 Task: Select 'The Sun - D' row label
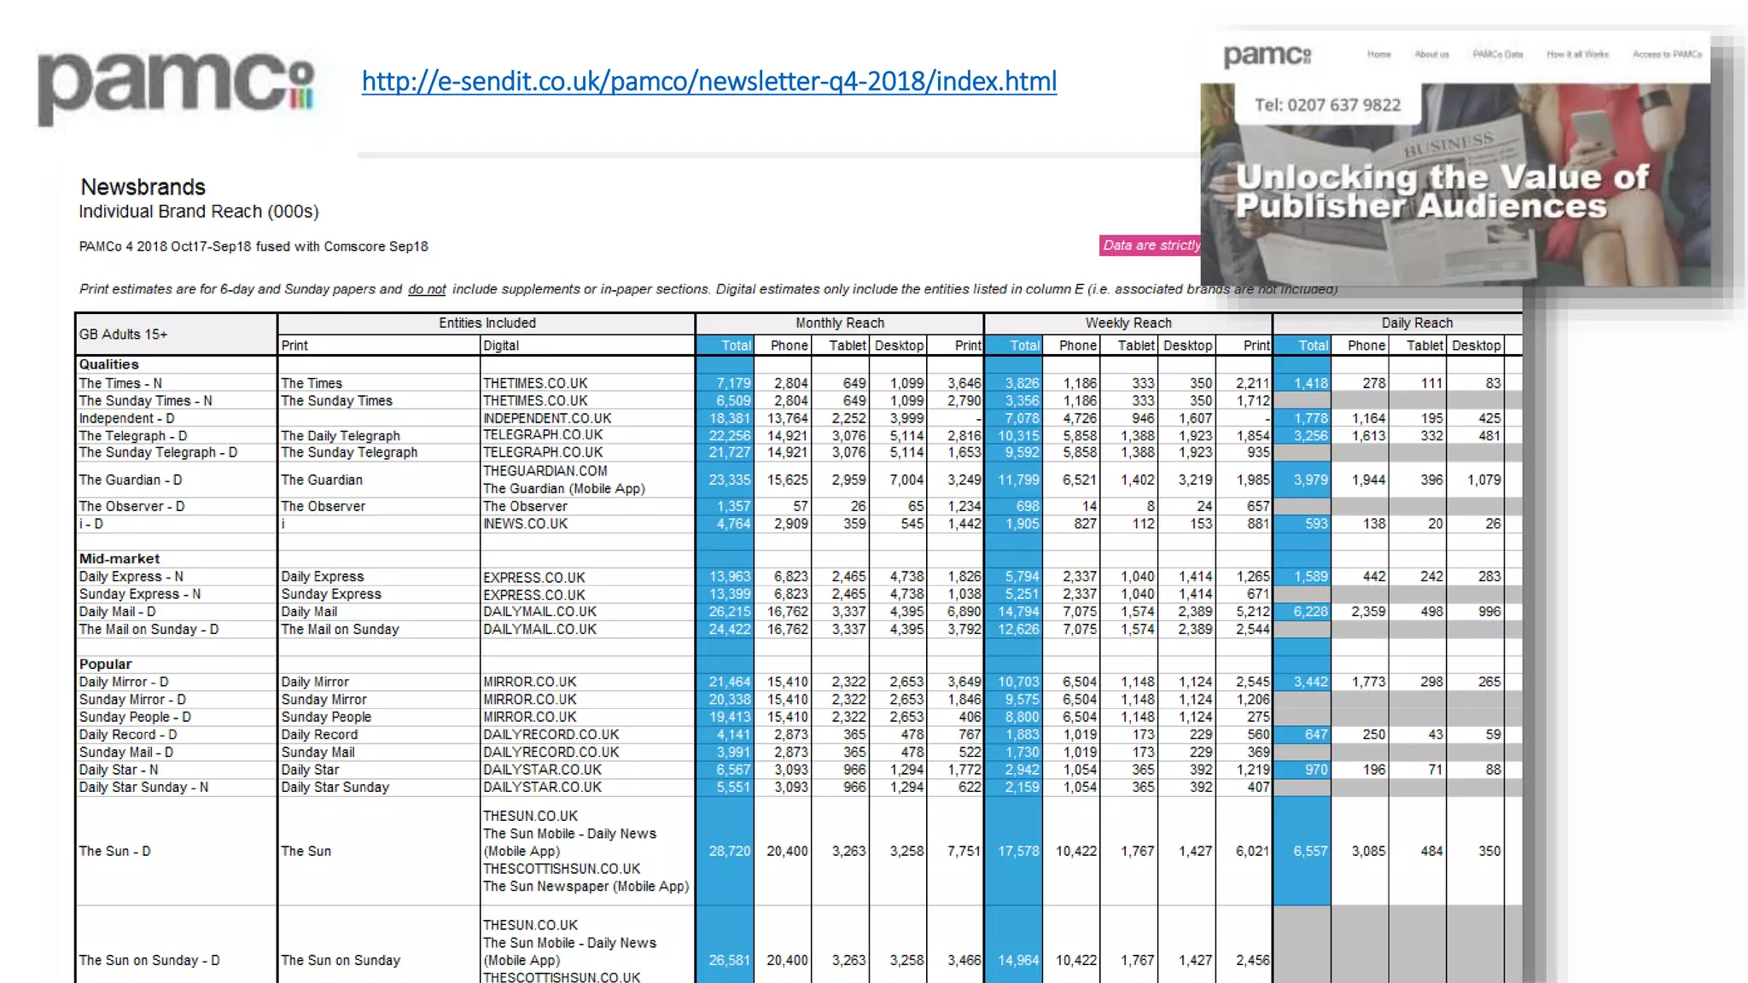[114, 852]
